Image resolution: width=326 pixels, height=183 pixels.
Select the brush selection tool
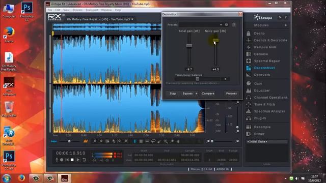click(159, 141)
